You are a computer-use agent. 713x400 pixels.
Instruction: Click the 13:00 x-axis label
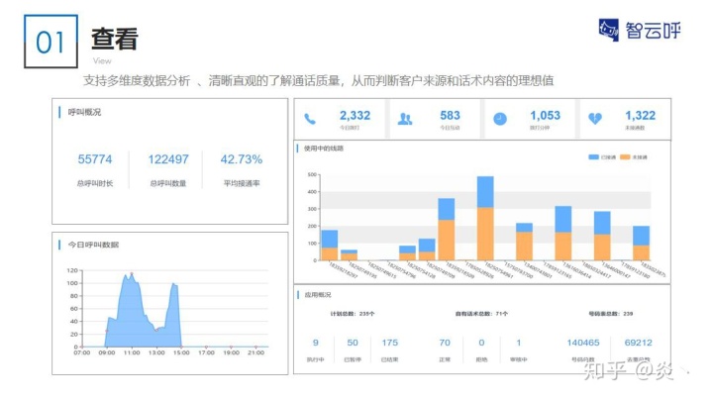[156, 352]
